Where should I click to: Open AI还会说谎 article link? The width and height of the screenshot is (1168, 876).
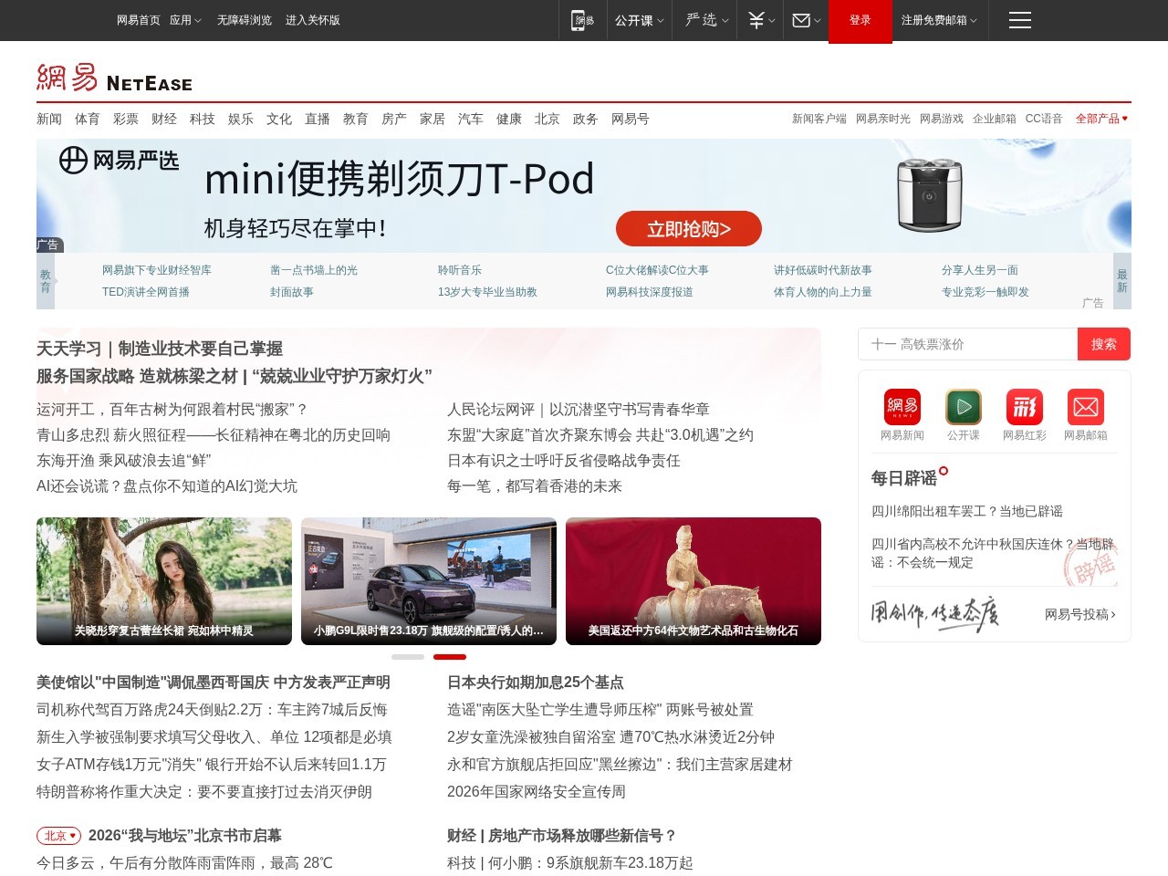(167, 486)
